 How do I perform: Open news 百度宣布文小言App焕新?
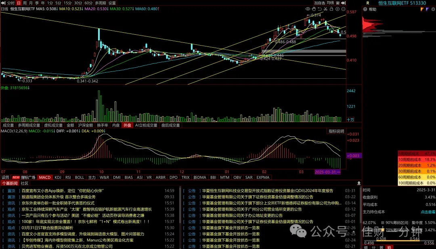[63, 190]
